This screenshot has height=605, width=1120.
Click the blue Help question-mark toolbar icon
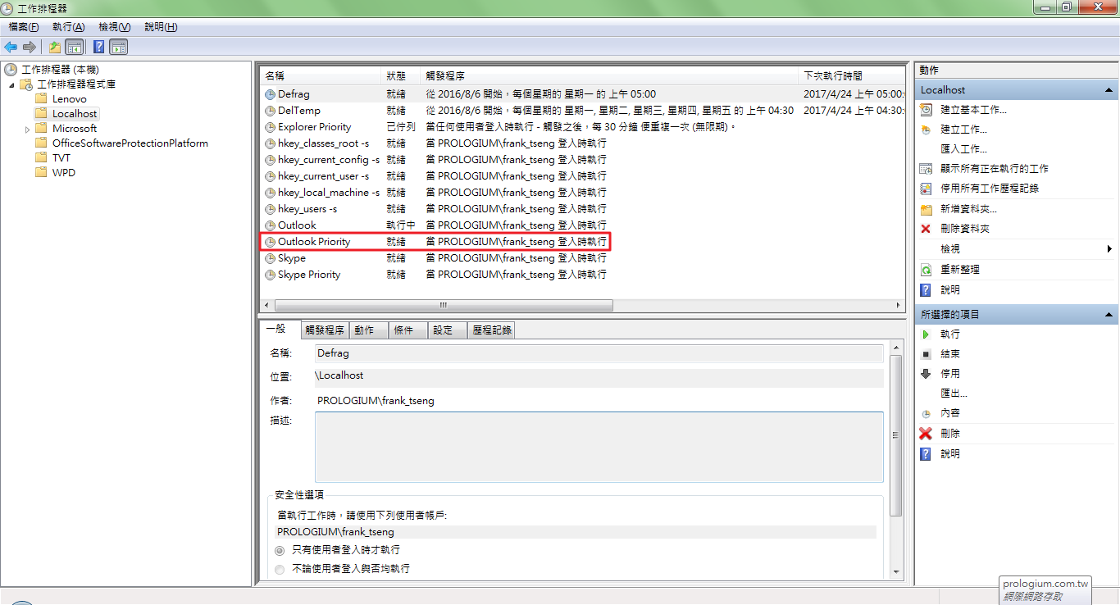tap(98, 47)
